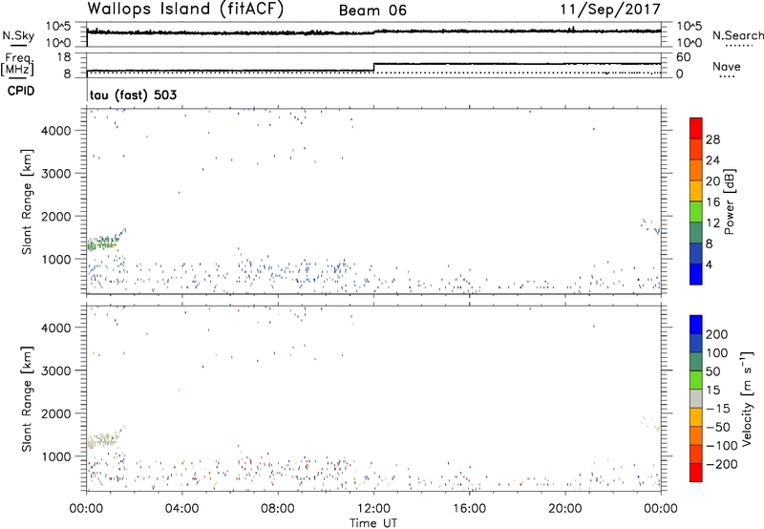Click the strong scatter cluster near 1300 km in the power panel
The height and width of the screenshot is (529, 764).
(103, 243)
